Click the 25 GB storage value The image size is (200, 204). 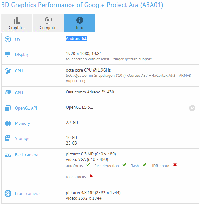tap(71, 143)
